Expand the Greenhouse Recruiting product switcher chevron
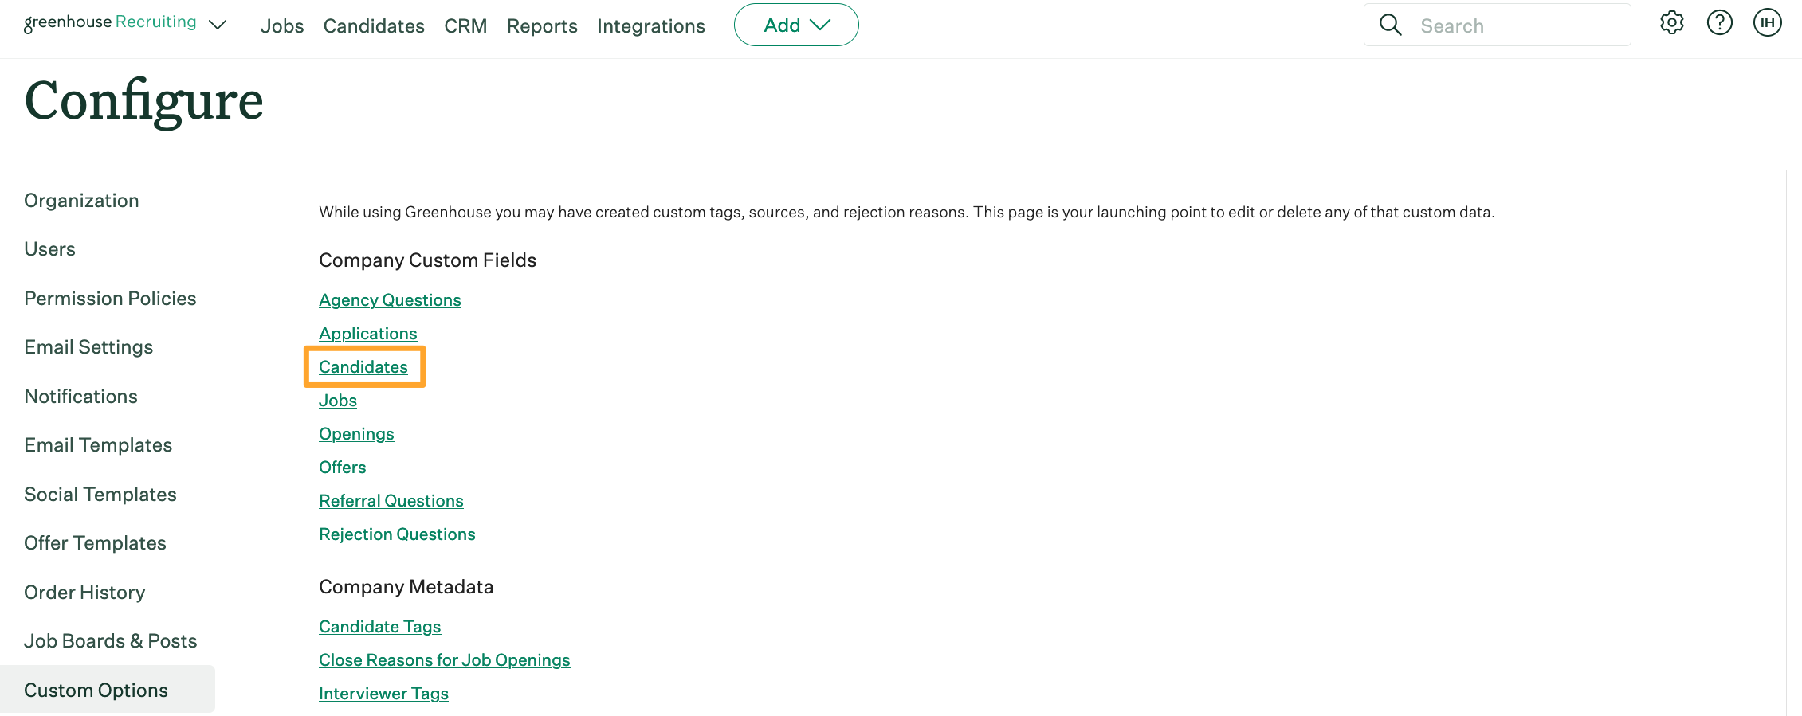 (x=218, y=25)
